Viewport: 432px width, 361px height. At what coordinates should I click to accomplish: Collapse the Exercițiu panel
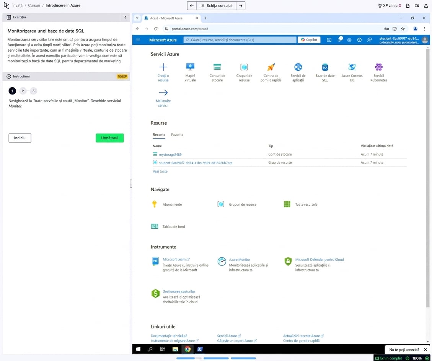[126, 17]
